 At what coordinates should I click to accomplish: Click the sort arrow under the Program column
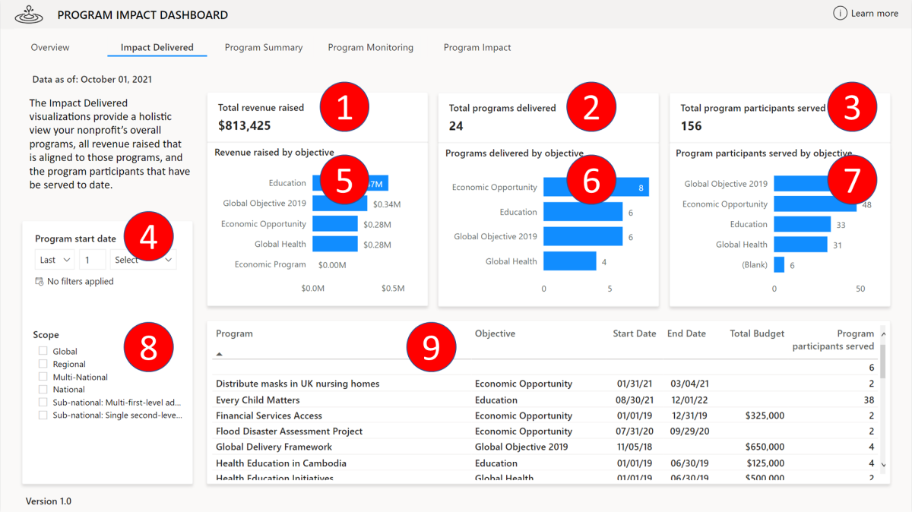[220, 352]
